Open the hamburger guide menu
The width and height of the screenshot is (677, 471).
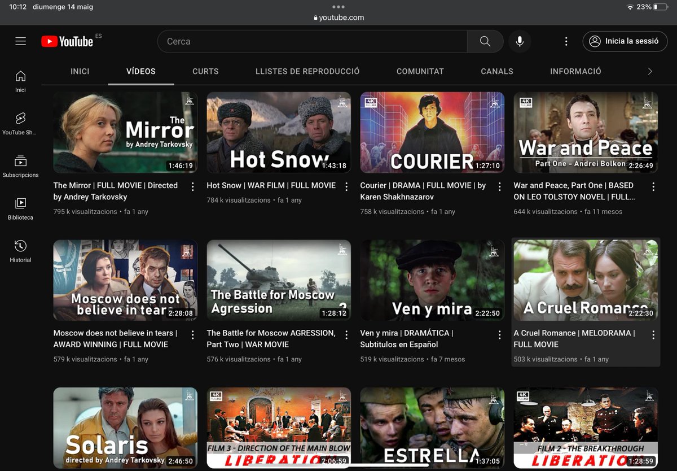tap(21, 41)
